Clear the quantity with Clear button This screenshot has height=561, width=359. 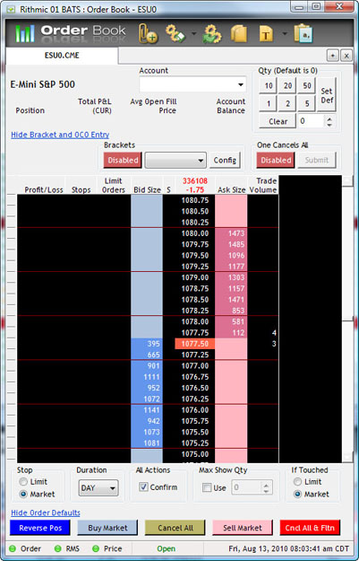278,122
